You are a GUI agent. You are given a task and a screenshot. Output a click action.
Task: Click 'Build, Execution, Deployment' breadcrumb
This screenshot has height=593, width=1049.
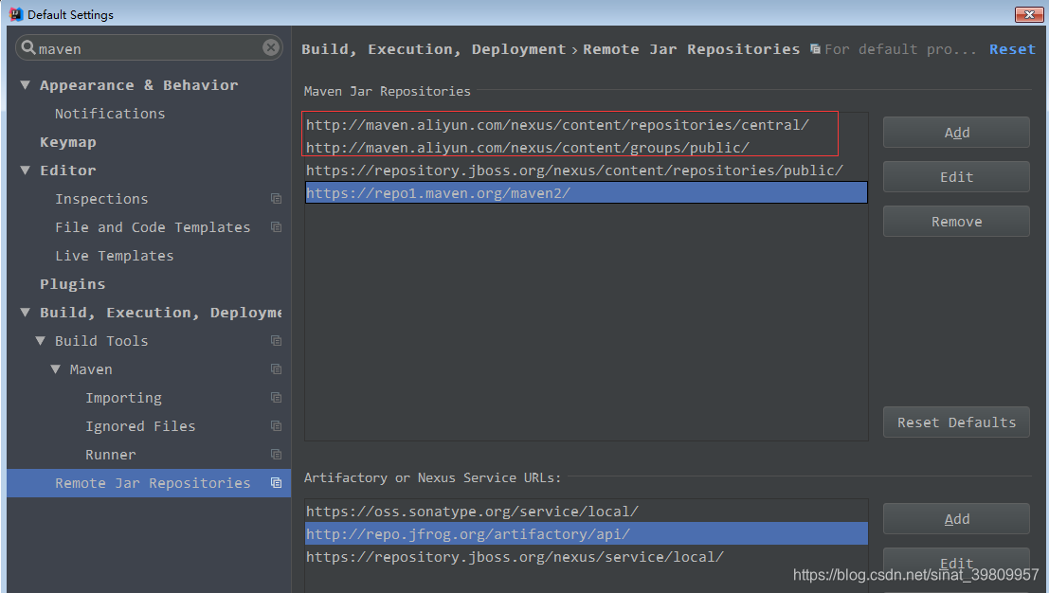433,49
